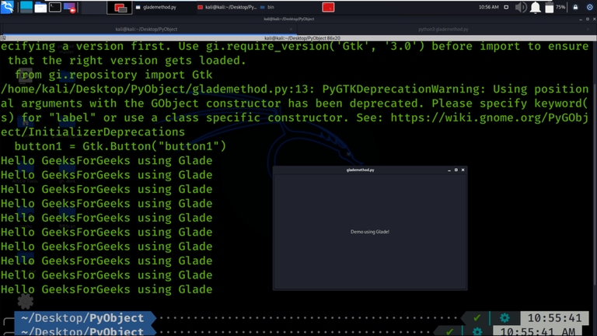Select the python3 glademethod.py terminal tab
This screenshot has height=336, width=597.
click(443, 30)
